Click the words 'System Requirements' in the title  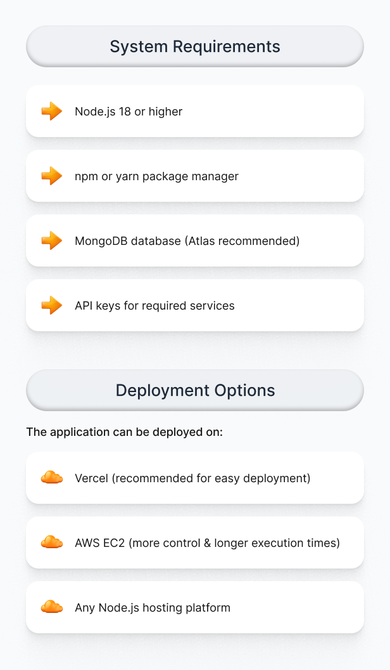(x=195, y=46)
